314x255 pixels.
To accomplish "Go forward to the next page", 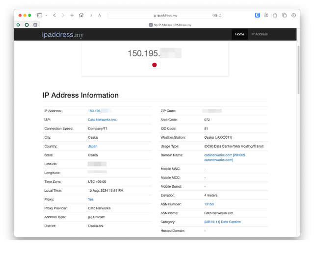I will pos(63,15).
